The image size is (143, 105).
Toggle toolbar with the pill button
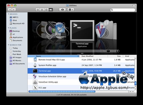click(x=134, y=6)
